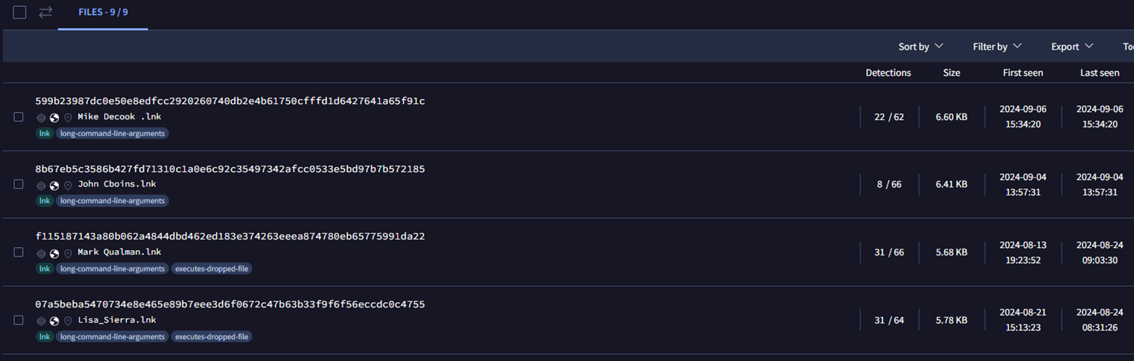Click the target icon in John Cboins row
1134x361 pixels.
tap(41, 185)
